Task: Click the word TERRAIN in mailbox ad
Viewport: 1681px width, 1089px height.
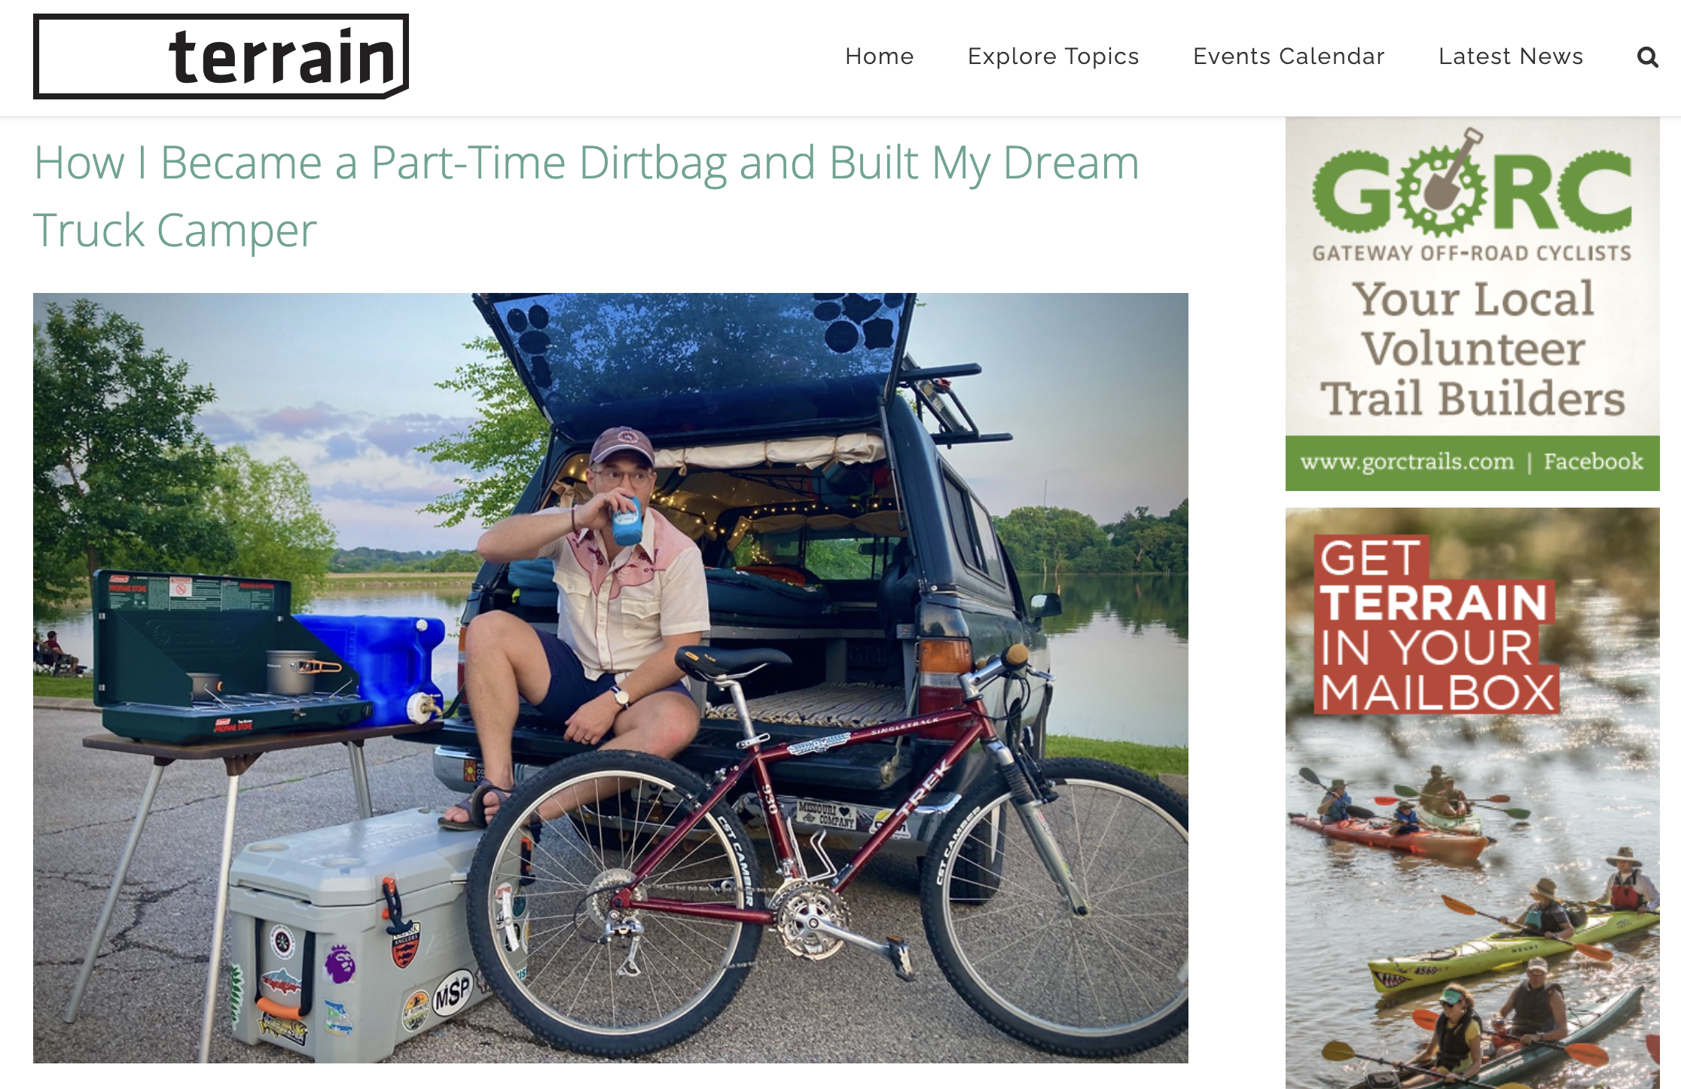Action: (1434, 602)
